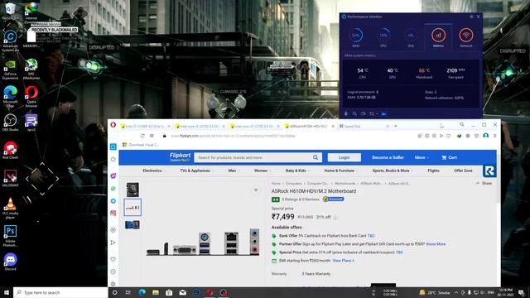This screenshot has width=530, height=298.
Task: Click the Flipkart Login button
Action: click(x=344, y=157)
